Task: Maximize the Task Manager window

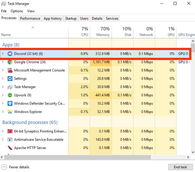Action: click(x=175, y=4)
